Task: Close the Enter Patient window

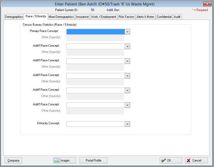Action: point(207,4)
